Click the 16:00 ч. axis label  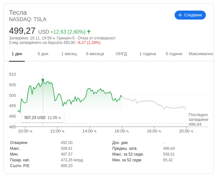pyautogui.click(x=122, y=131)
